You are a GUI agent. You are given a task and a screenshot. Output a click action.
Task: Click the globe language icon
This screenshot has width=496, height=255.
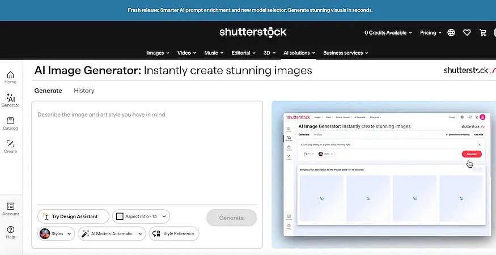[451, 33]
